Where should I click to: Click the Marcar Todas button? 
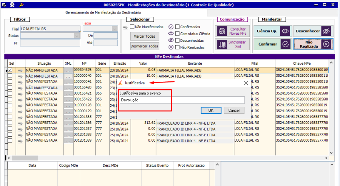pyautogui.click(x=144, y=36)
